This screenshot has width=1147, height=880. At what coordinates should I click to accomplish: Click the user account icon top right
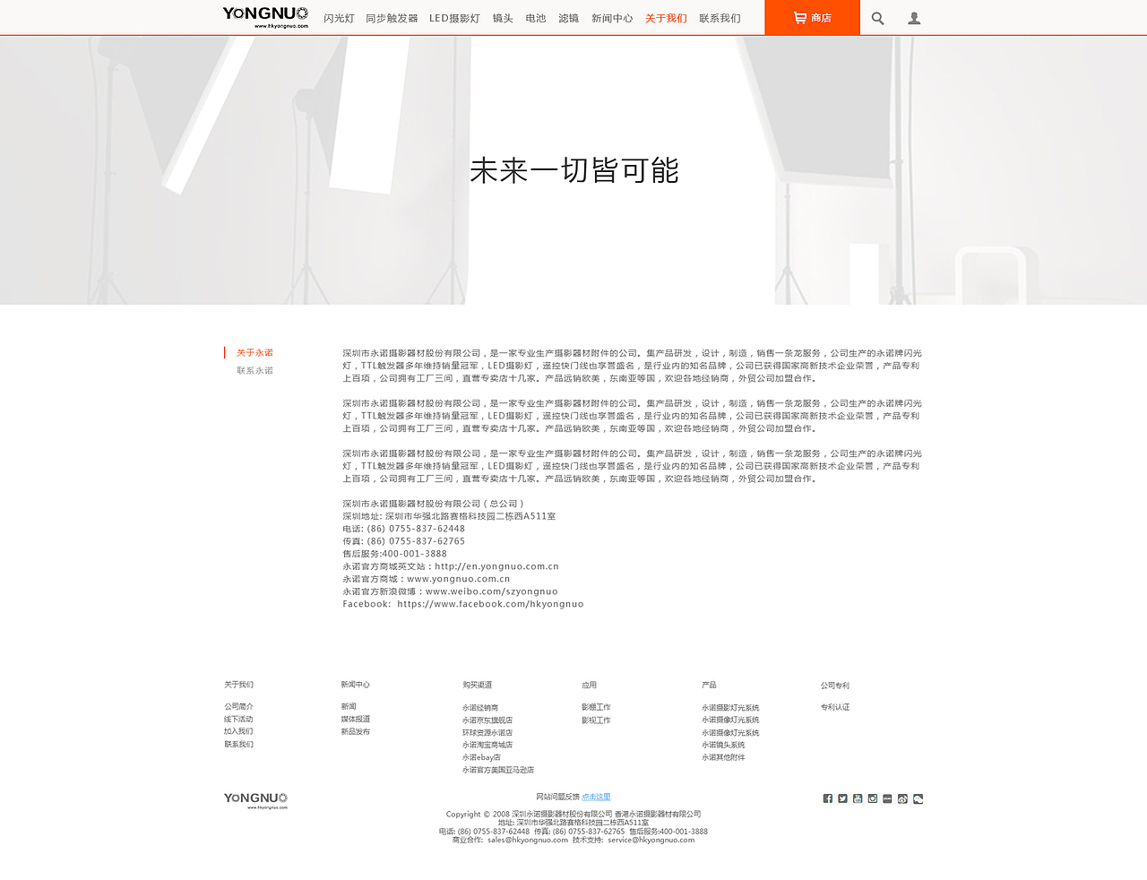pyautogui.click(x=913, y=18)
